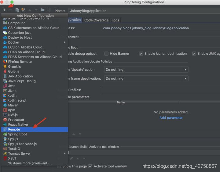220x172 pixels.
Task: Click the JavaScript Debug icon
Action: 5,81
